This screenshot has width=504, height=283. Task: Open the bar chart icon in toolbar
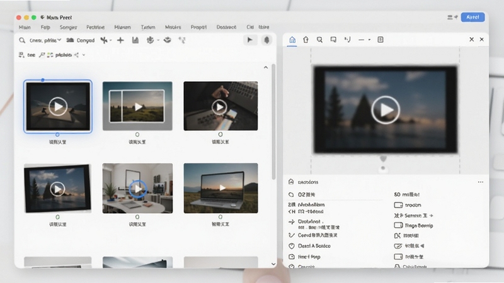coord(135,40)
